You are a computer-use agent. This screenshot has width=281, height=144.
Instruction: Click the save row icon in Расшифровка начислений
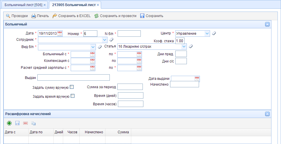click(17, 123)
